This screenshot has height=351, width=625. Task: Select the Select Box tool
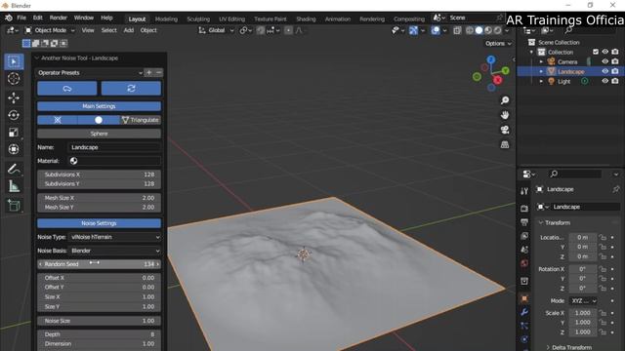(14, 61)
